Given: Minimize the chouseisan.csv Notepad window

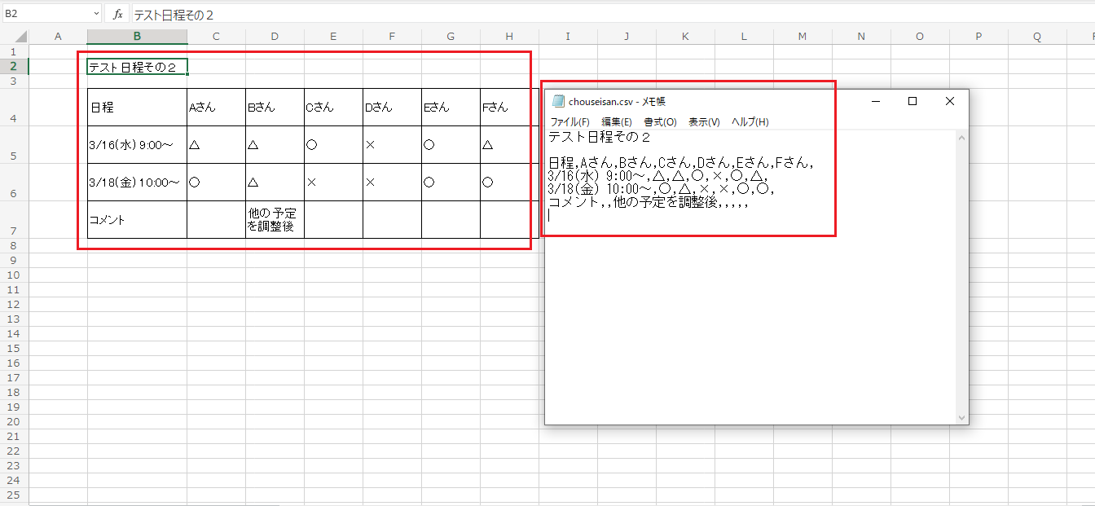Looking at the screenshot, I should pos(875,101).
